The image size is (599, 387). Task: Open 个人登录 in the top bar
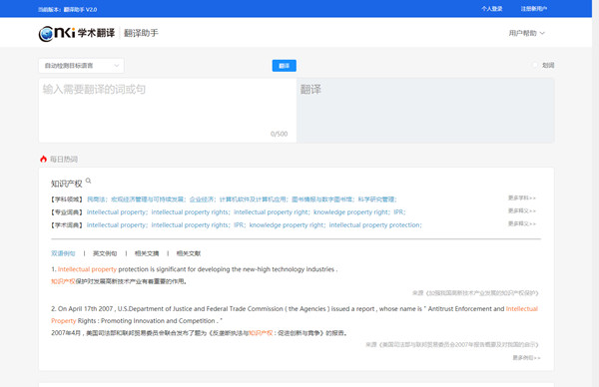coord(491,9)
